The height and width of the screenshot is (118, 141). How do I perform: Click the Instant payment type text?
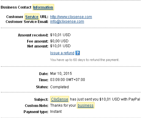[56, 112]
